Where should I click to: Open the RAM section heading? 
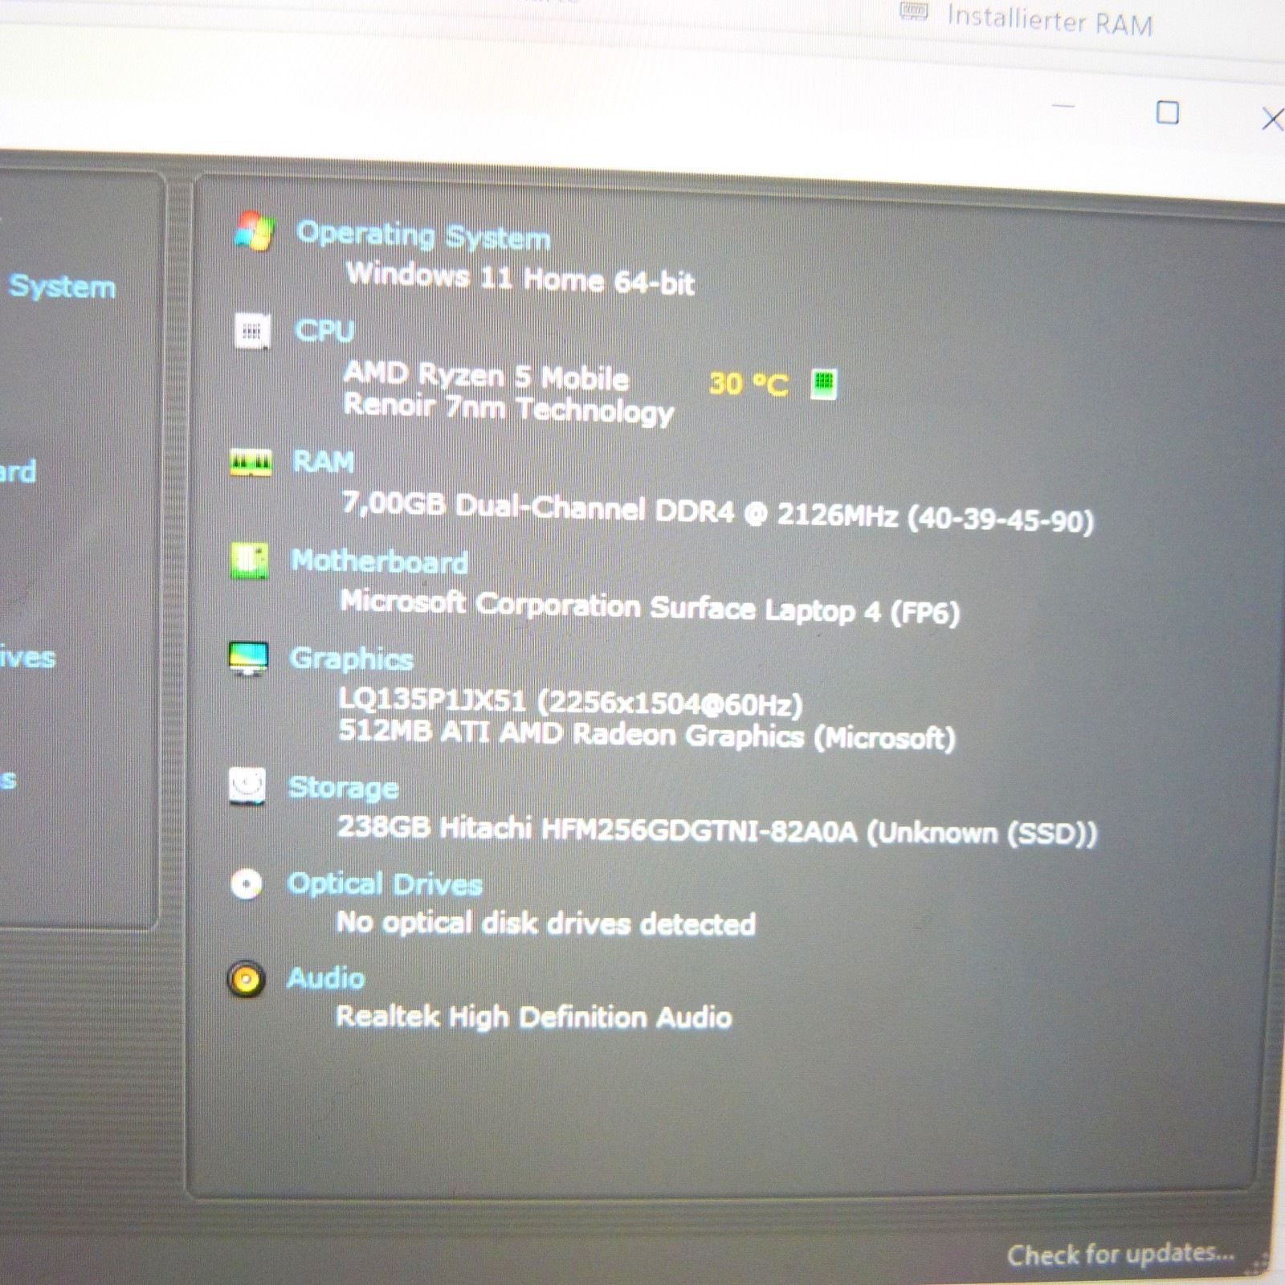coord(323,462)
